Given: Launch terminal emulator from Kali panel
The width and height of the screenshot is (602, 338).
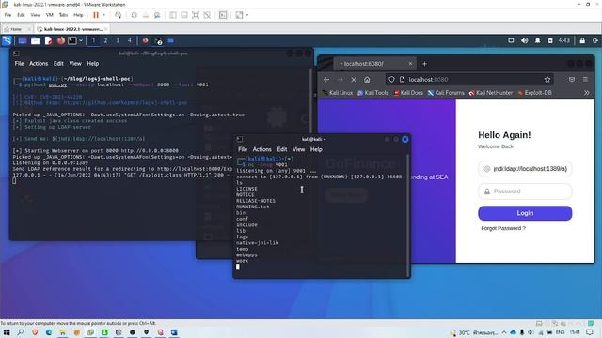Looking at the screenshot, I should [x=72, y=40].
